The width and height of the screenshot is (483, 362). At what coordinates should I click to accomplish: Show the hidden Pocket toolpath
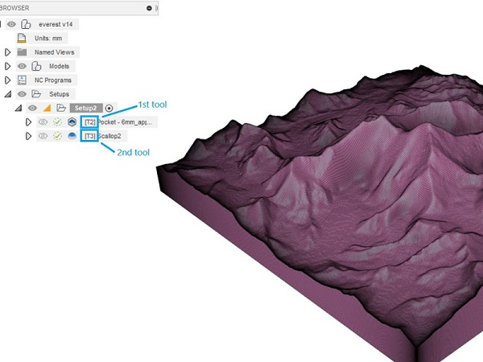point(43,122)
